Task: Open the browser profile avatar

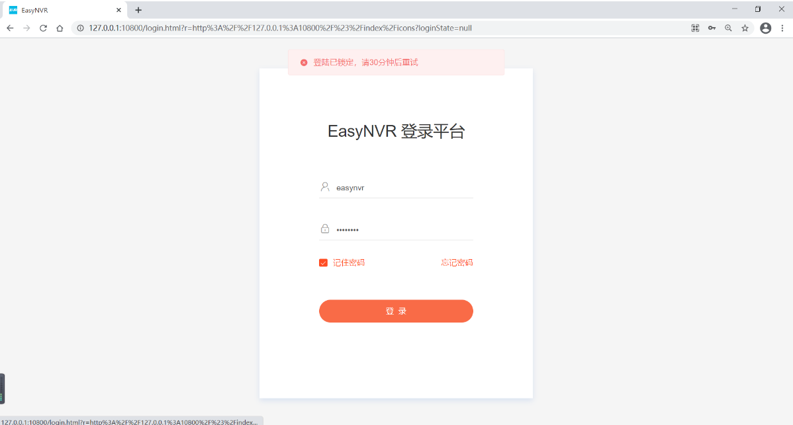Action: 766,28
